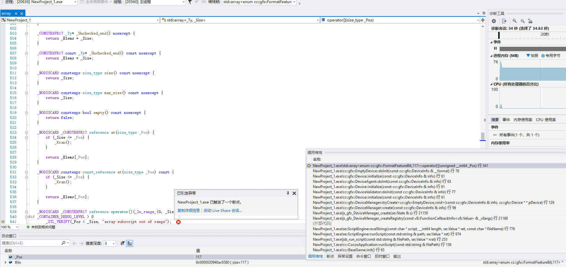The image size is (566, 267).
Task: Switch to the CPU Usage tab
Action: click(546, 120)
